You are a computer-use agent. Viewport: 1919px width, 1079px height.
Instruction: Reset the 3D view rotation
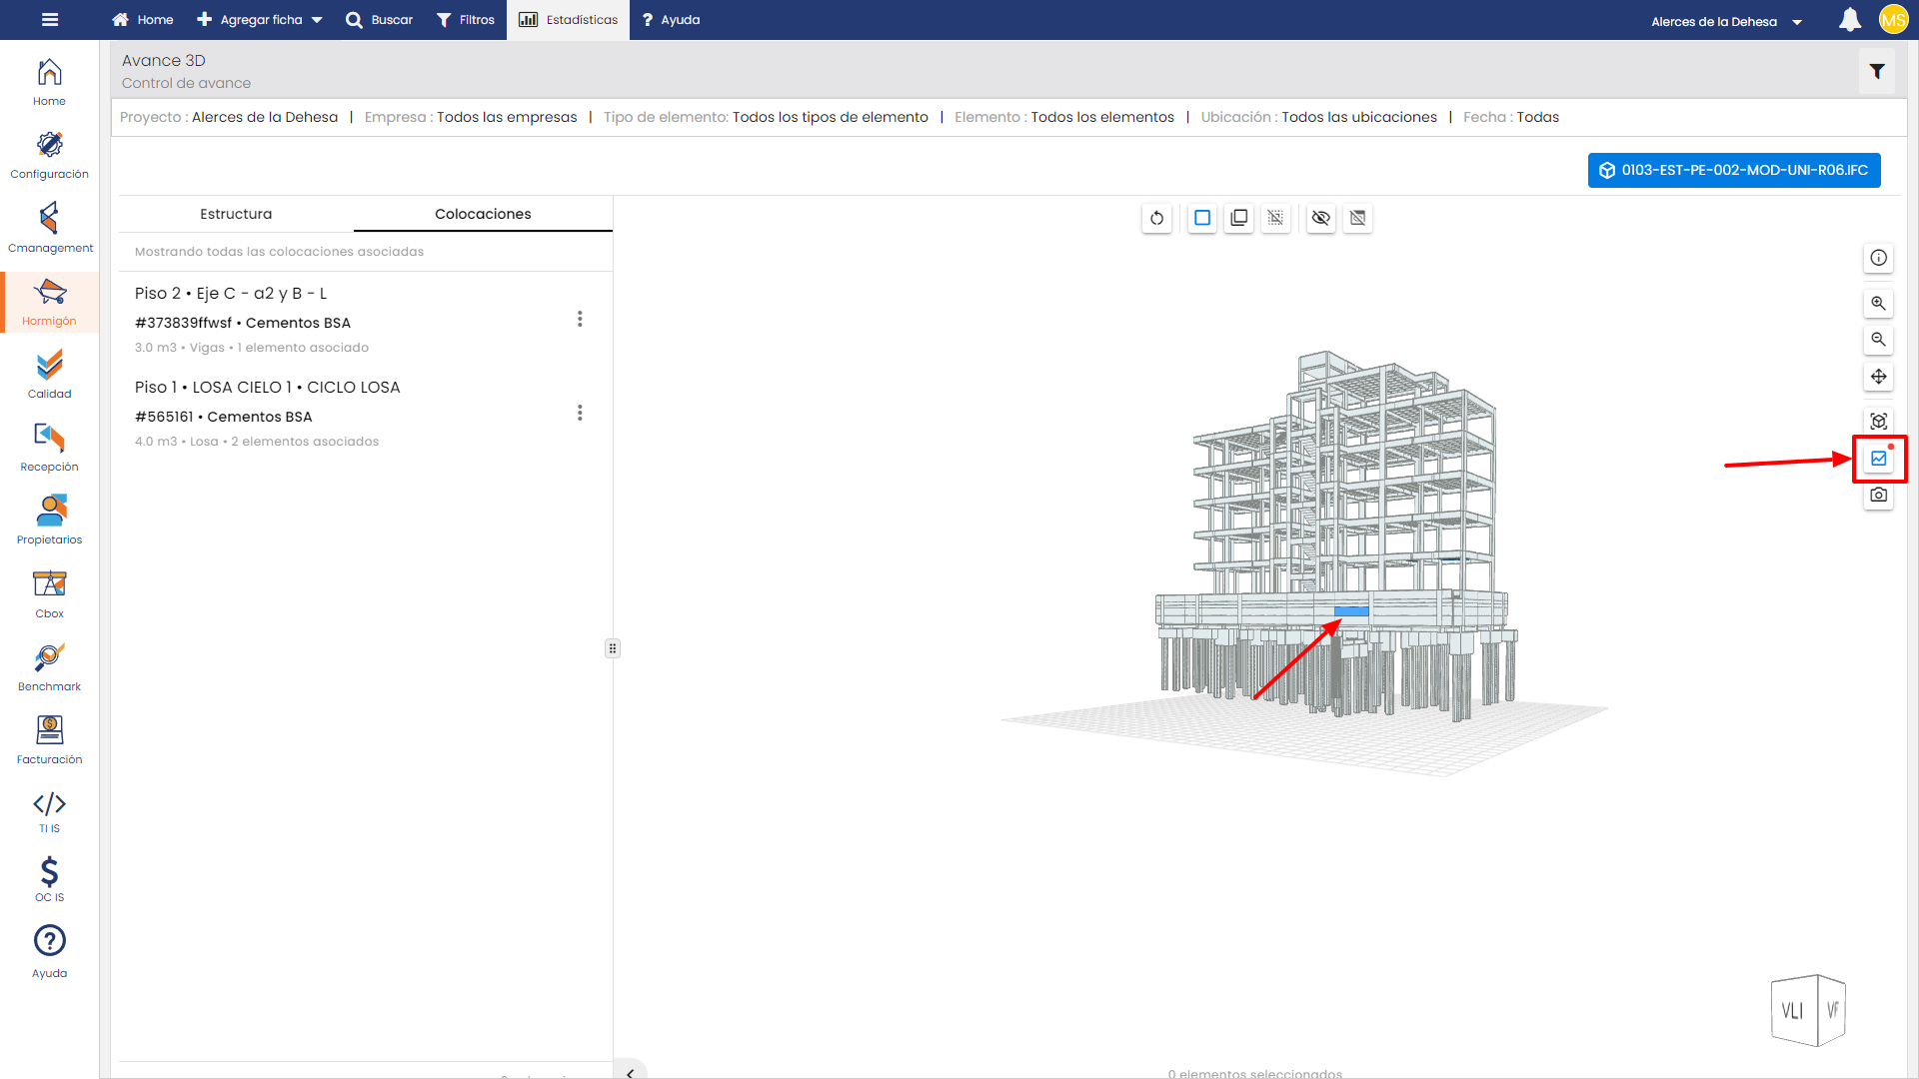1156,218
